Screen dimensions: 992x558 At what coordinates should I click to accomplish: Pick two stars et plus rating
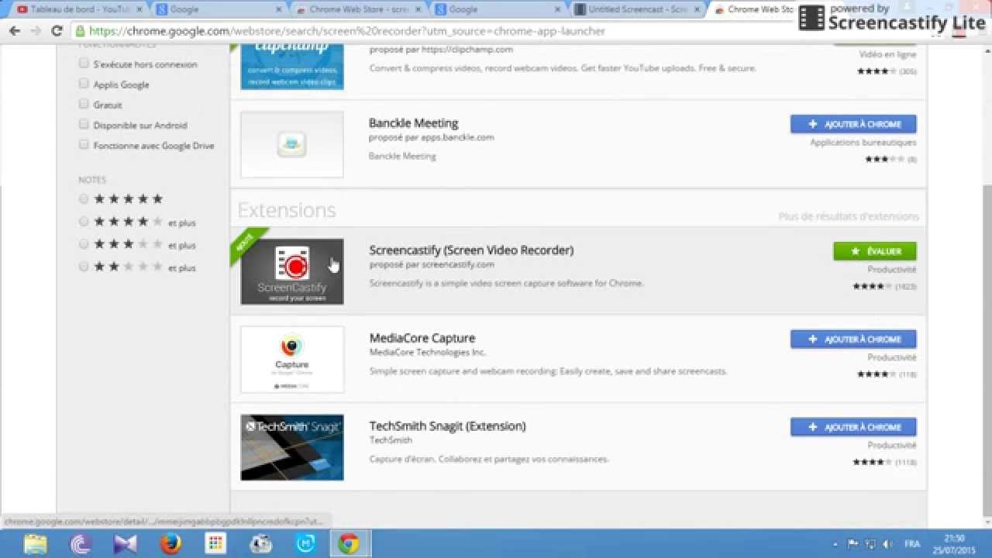pos(84,267)
